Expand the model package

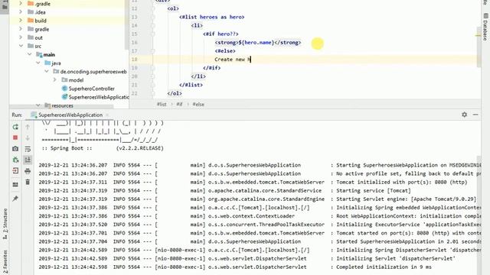(x=54, y=79)
